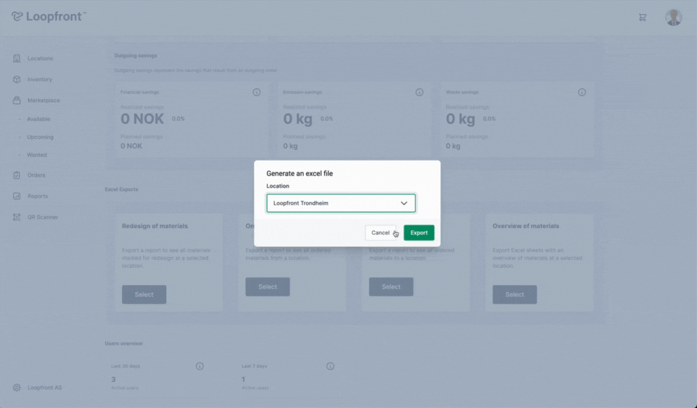Click the "Last 30 days" label
The height and width of the screenshot is (408, 697).
coord(125,366)
